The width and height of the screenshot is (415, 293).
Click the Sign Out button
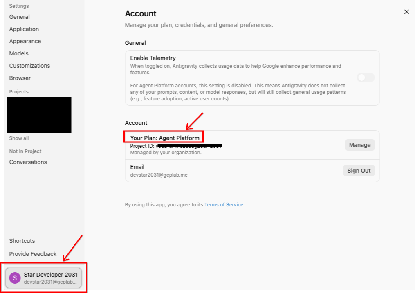point(359,171)
